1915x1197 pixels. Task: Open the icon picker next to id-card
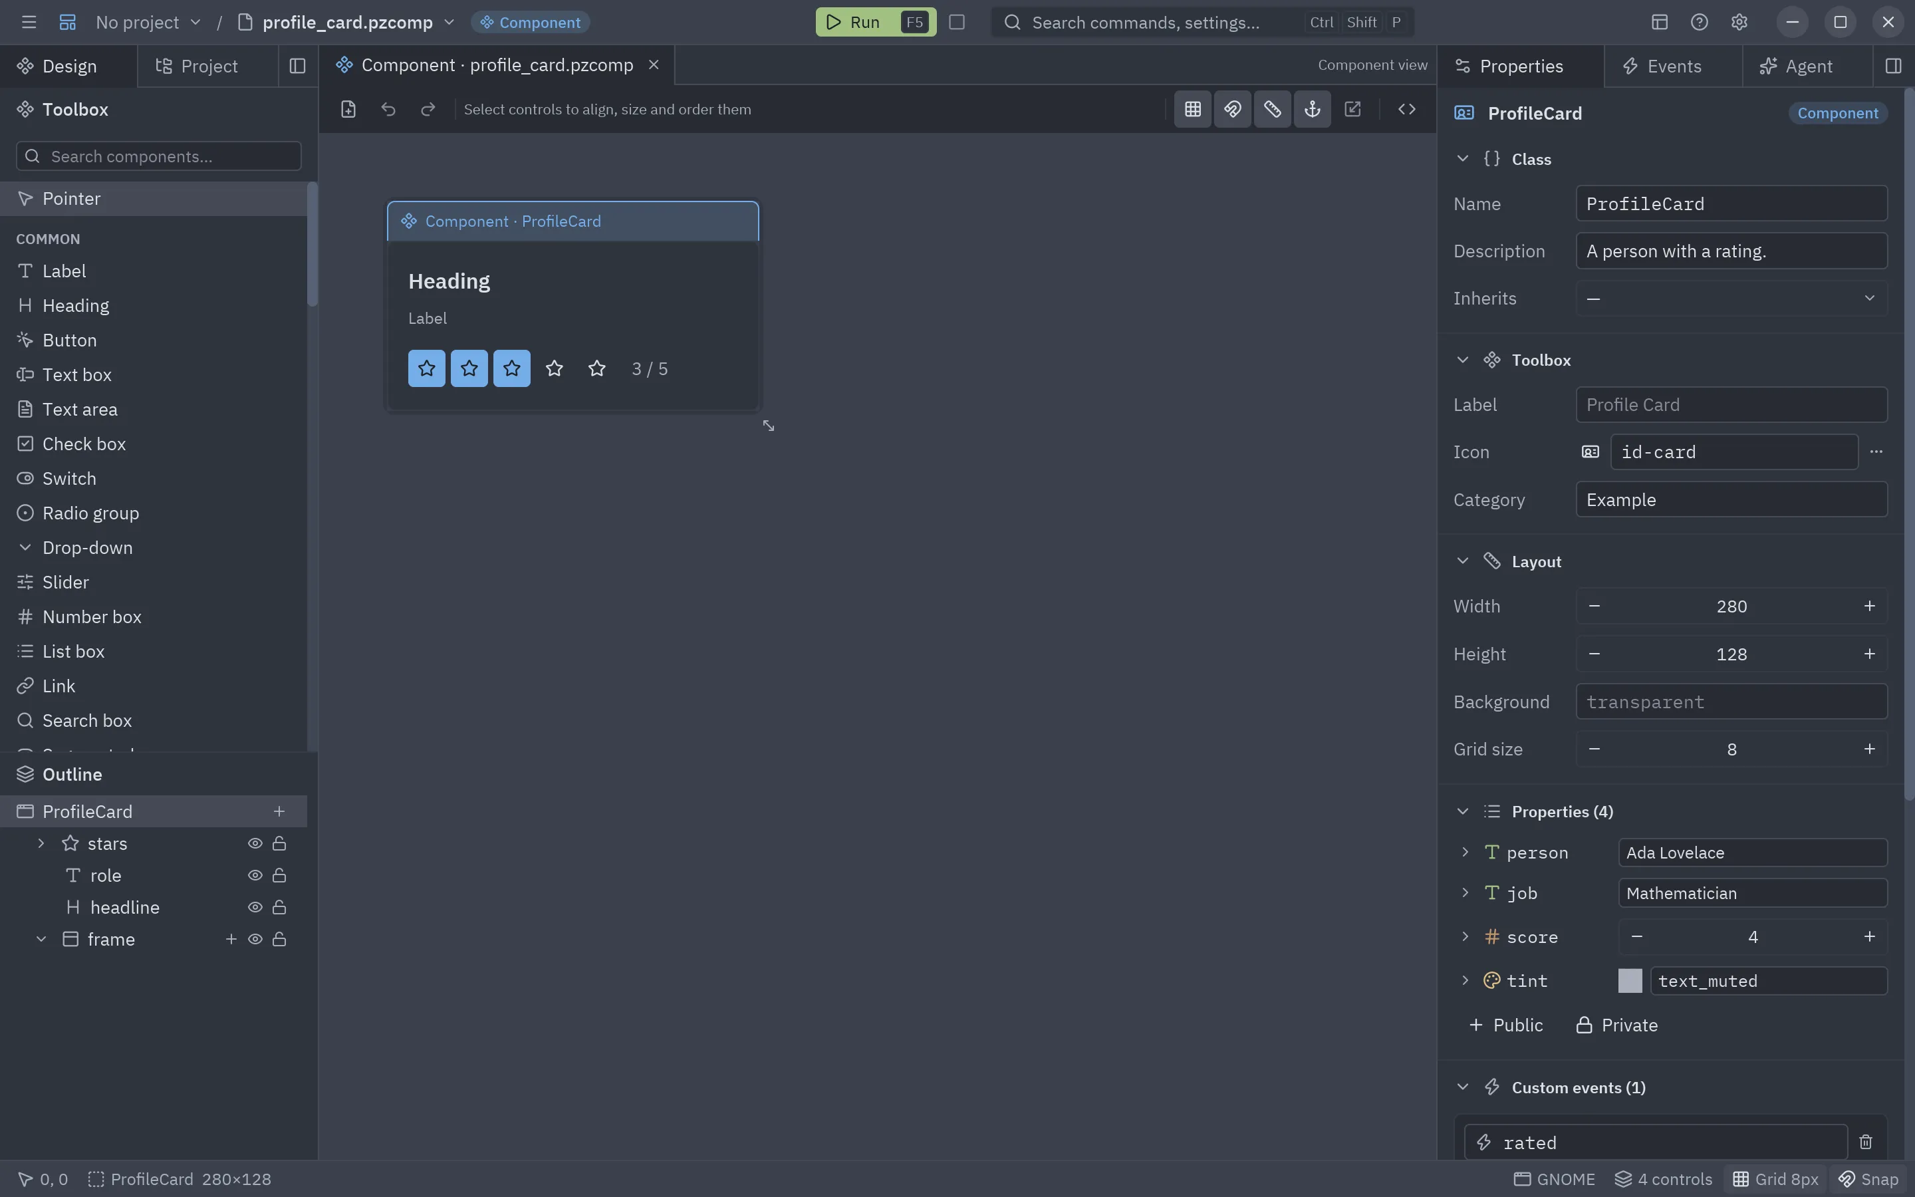click(x=1876, y=452)
